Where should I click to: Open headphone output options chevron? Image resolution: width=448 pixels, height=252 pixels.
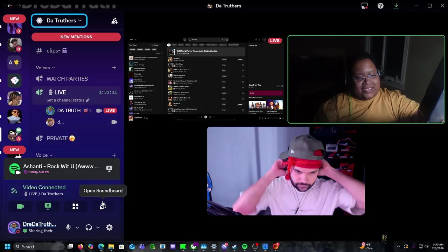coord(98,227)
